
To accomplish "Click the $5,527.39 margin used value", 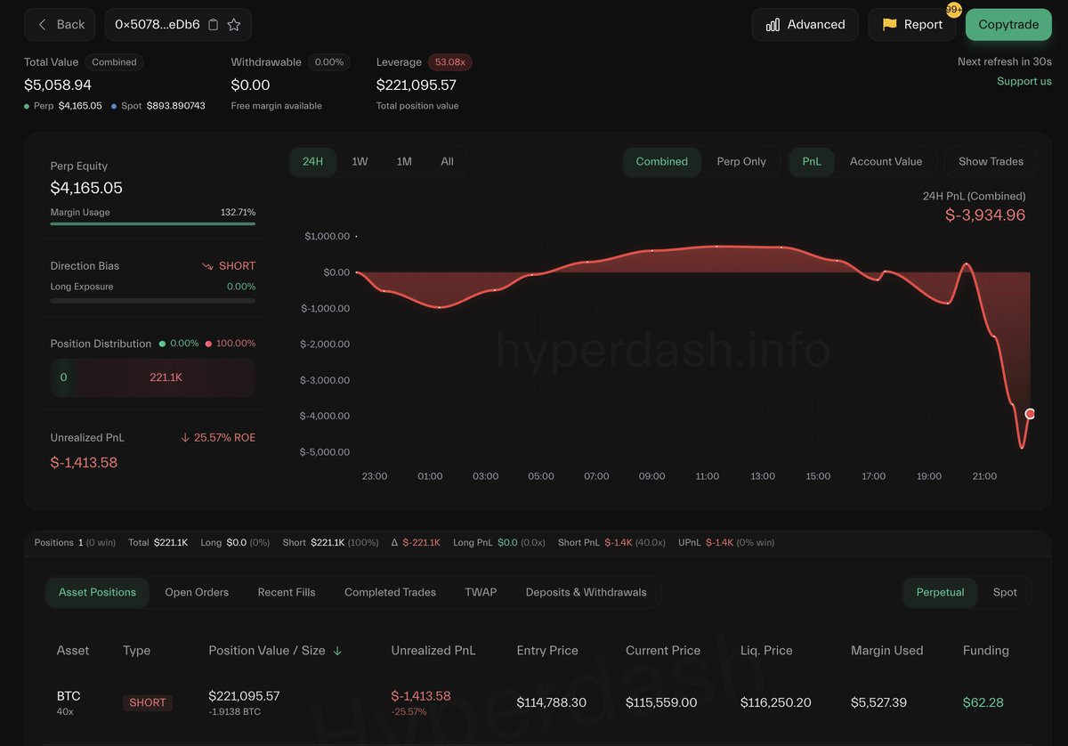I will coord(878,702).
